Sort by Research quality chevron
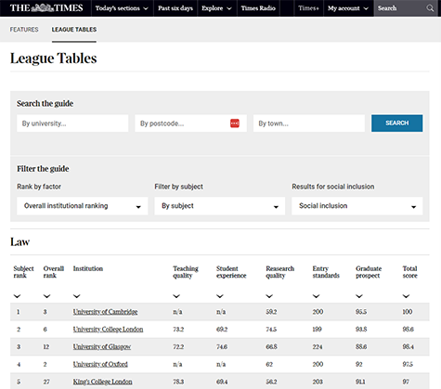 pos(269,296)
